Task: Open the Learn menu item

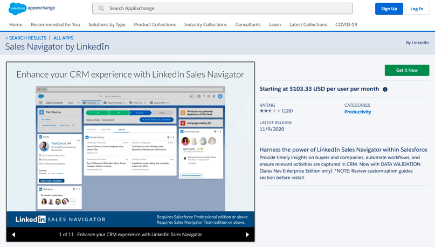Action: (x=275, y=24)
